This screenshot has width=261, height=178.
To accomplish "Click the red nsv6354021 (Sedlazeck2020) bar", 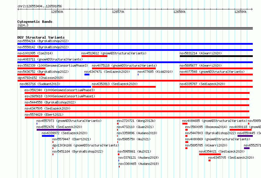I will [210, 154].
